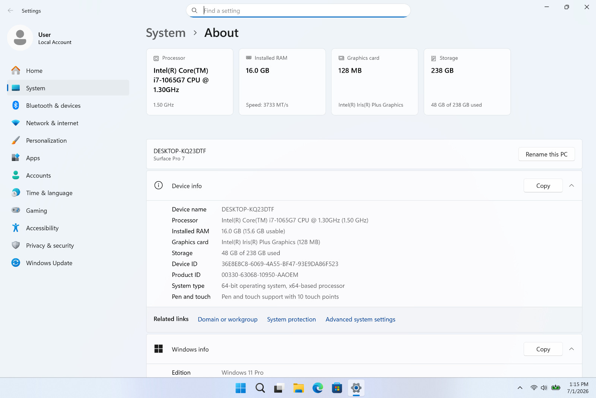Screen dimensions: 596x398
Task: Open Gaming settings
Action: pyautogui.click(x=68, y=211)
